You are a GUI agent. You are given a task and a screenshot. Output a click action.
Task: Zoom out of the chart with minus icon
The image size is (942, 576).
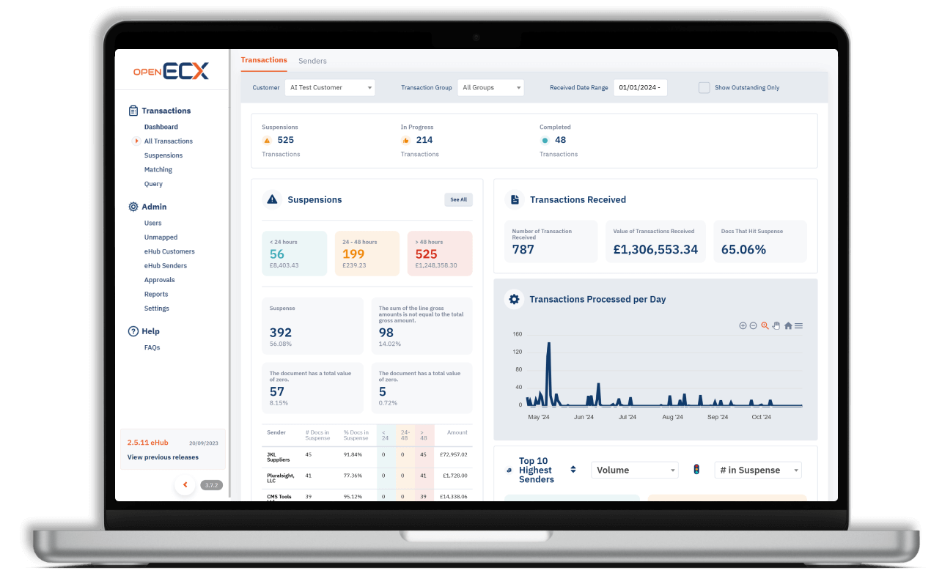point(753,325)
